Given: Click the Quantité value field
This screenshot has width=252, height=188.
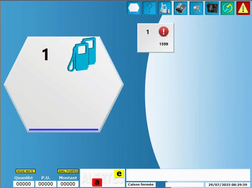Looking at the screenshot, I should tap(24, 184).
